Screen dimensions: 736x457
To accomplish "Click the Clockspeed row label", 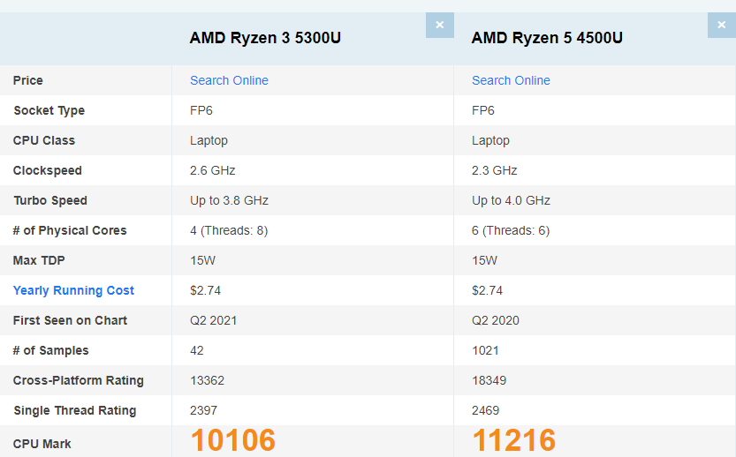I will tap(48, 170).
